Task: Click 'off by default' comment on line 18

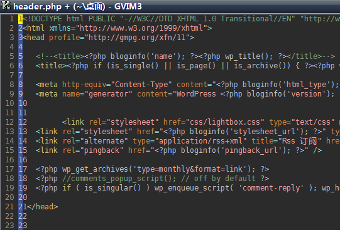Action: [224, 179]
